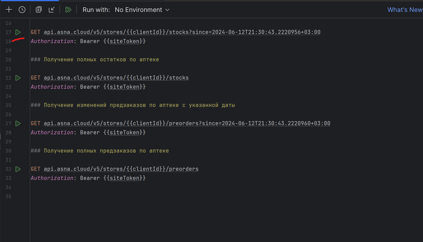Open the requests history clock icon
Viewport: 423px width, 242px height.
coord(22,10)
